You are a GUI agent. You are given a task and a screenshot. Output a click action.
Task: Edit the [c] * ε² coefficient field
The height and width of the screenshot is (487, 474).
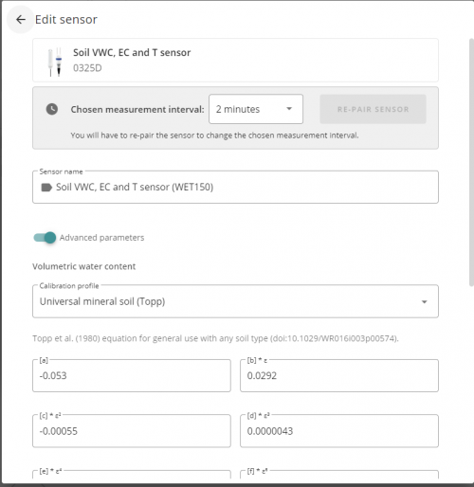pyautogui.click(x=132, y=431)
